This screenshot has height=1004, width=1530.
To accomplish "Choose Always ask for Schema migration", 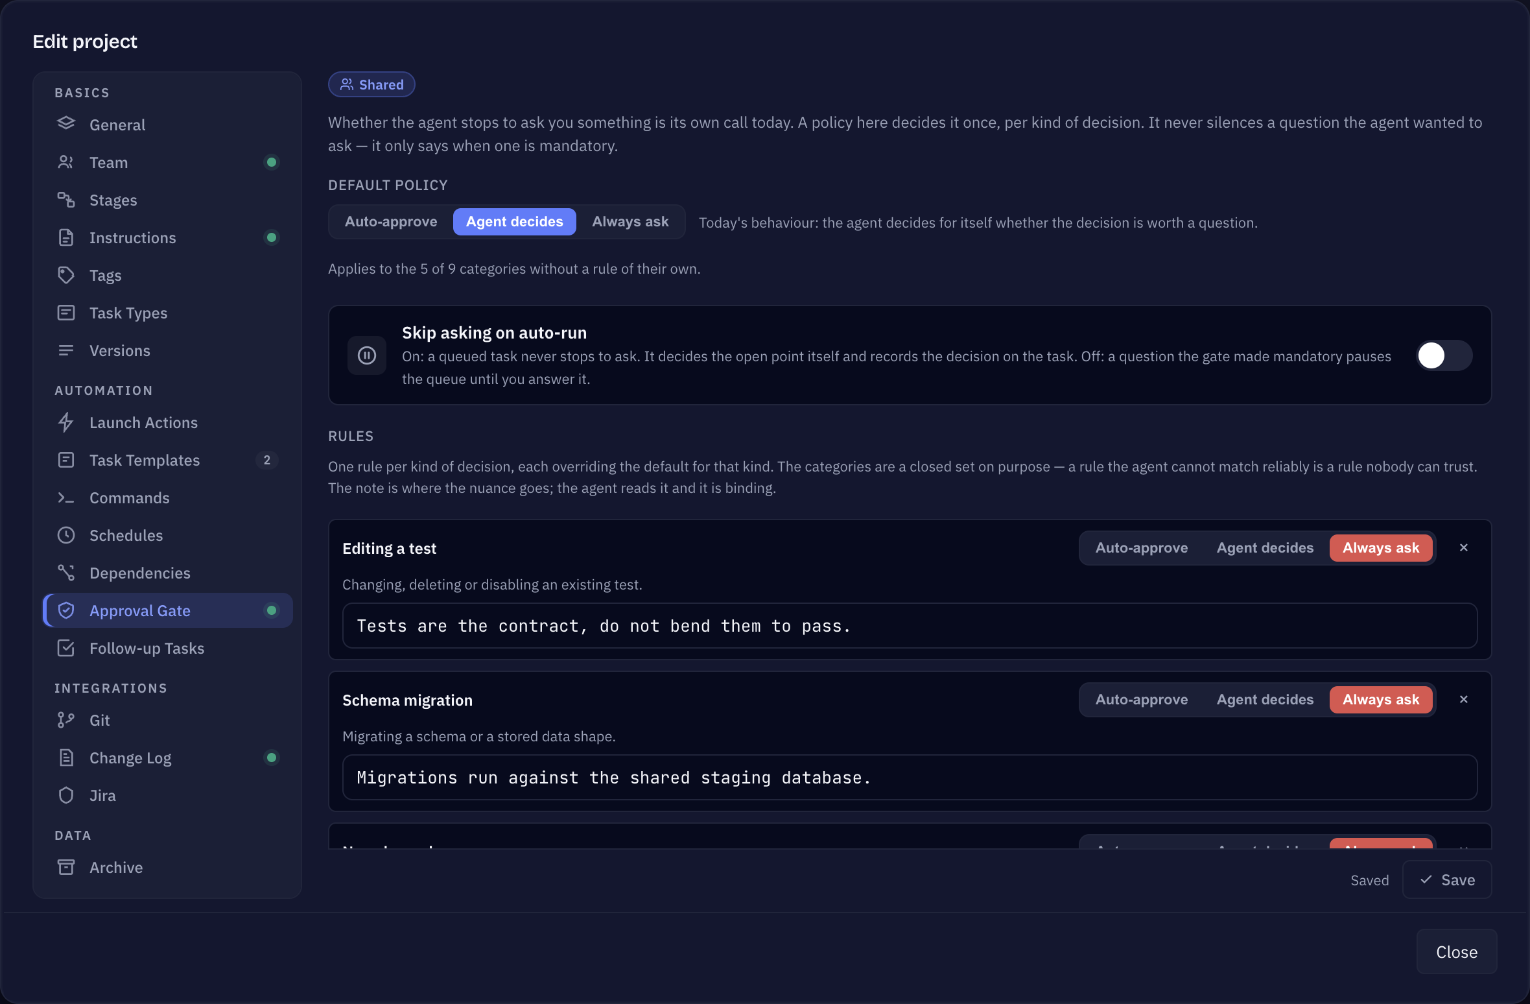I will [1381, 699].
